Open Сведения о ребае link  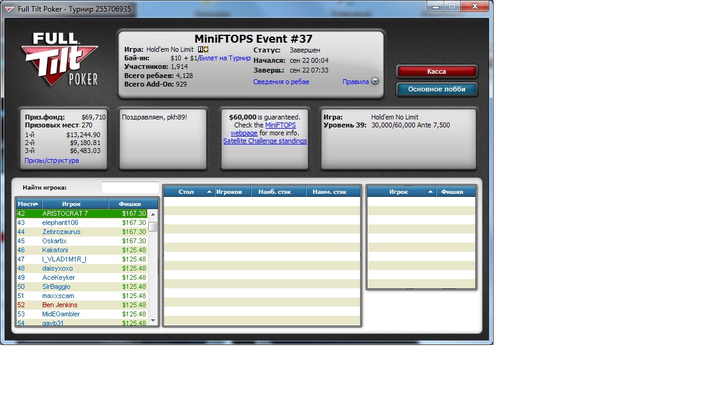(x=281, y=82)
